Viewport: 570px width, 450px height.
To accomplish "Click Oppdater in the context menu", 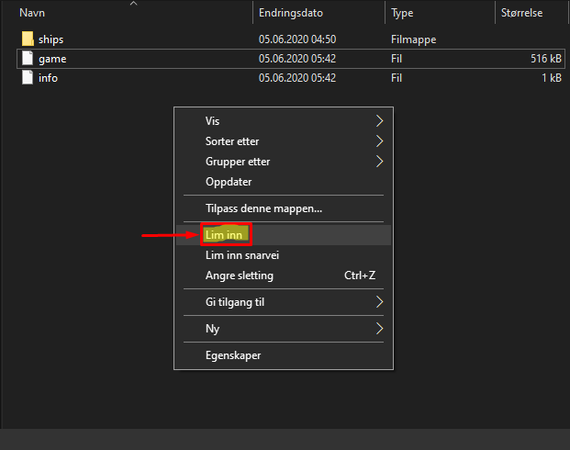I will (229, 182).
